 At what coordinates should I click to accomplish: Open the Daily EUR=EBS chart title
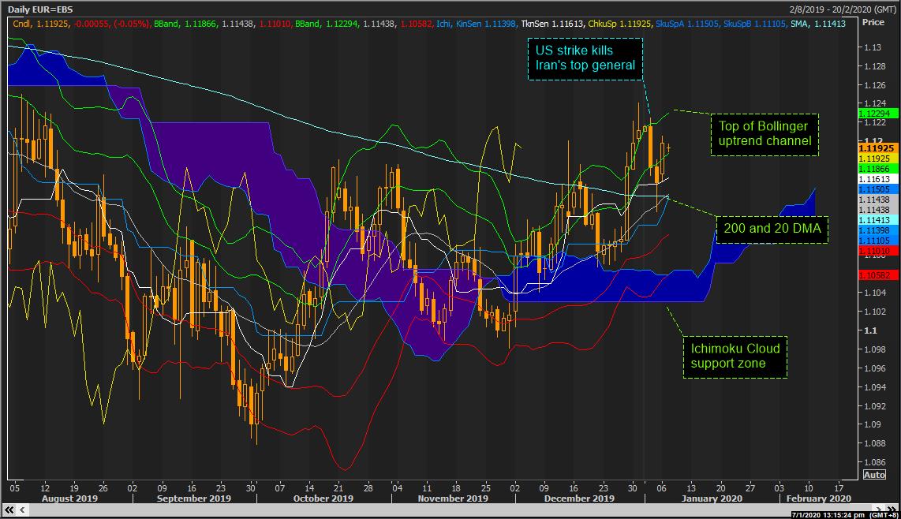click(x=39, y=8)
